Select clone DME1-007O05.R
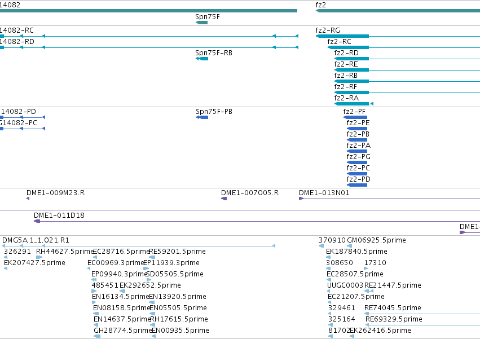The image size is (480, 339). pyautogui.click(x=250, y=193)
